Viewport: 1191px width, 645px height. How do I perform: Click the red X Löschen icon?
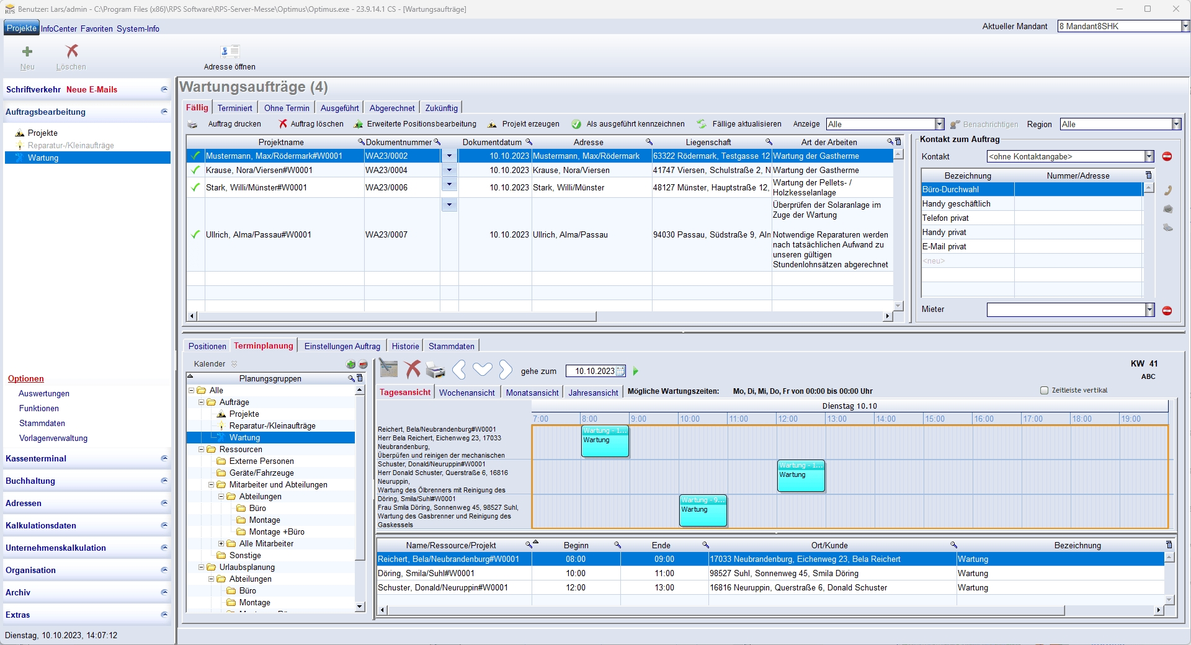point(72,51)
